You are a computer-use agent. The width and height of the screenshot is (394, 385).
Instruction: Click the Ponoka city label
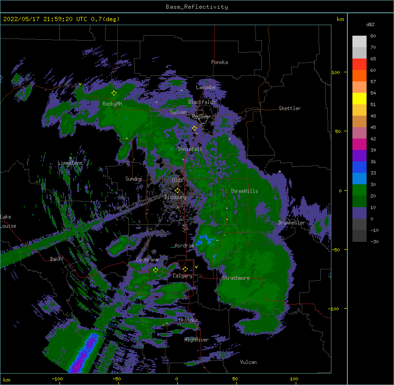click(x=219, y=62)
